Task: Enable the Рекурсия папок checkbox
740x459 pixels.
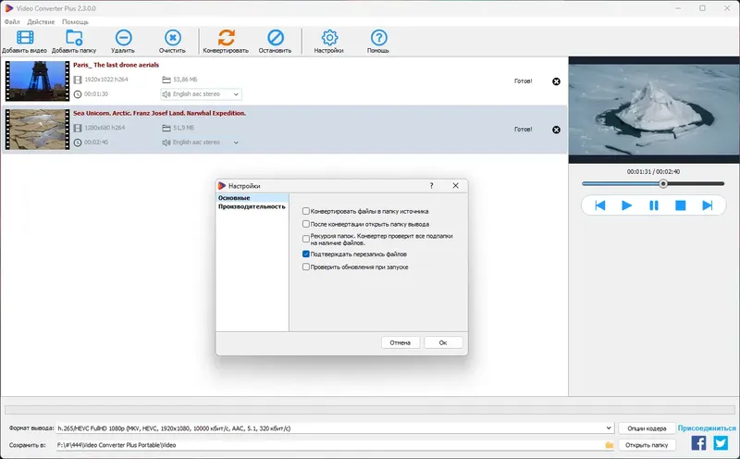Action: (x=306, y=239)
